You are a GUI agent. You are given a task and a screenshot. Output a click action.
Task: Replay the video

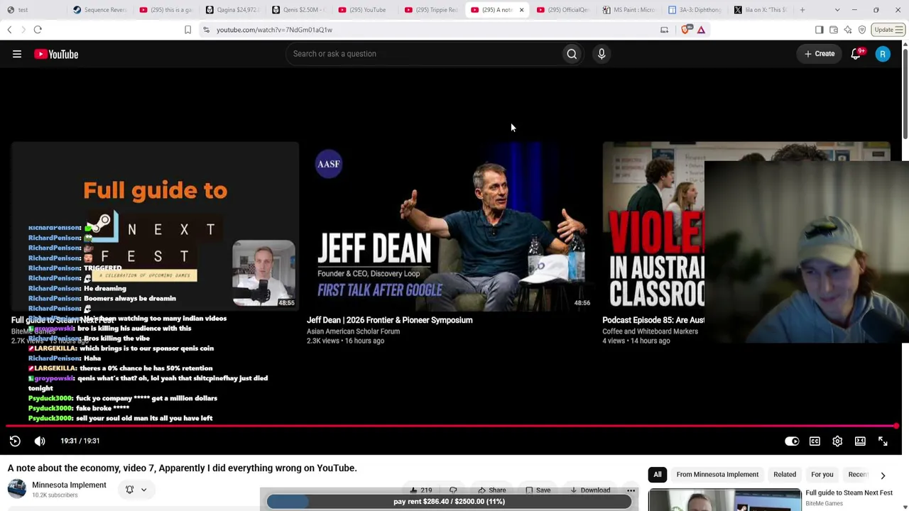(x=15, y=441)
